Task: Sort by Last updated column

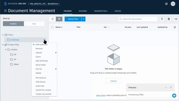Action: (x=142, y=27)
